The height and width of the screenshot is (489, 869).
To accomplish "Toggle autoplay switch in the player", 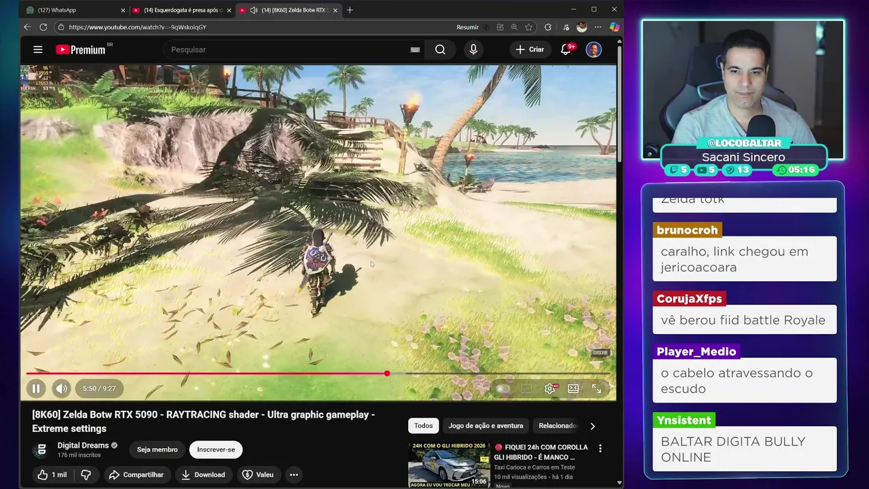I will [x=502, y=388].
